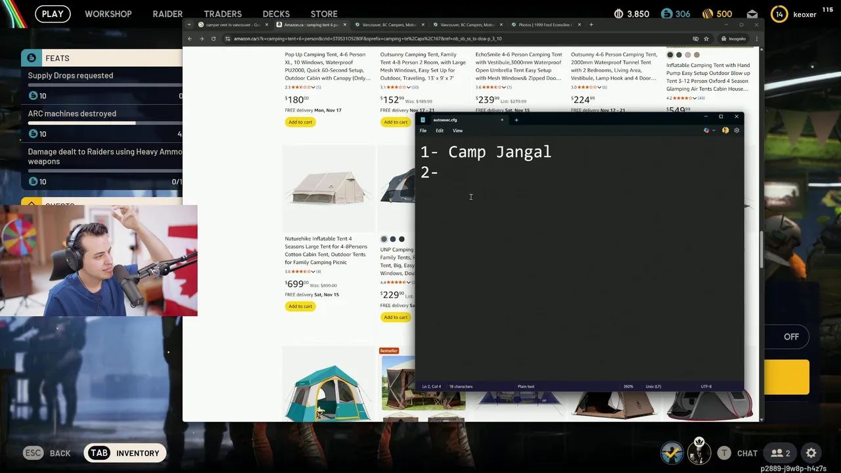This screenshot has width=841, height=473.
Task: Select squad member avatar with yellow checkmark
Action: click(671, 453)
